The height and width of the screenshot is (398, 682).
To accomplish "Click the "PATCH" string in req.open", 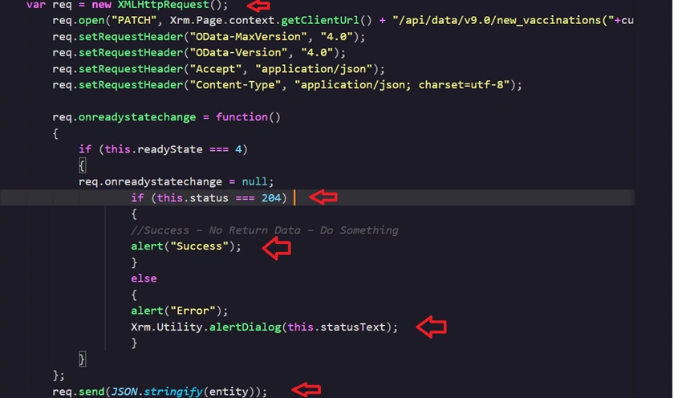I will [134, 20].
